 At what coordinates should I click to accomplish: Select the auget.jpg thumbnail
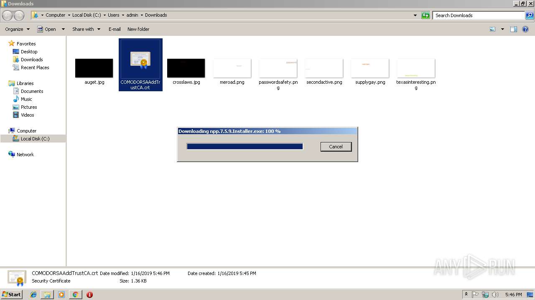[94, 68]
